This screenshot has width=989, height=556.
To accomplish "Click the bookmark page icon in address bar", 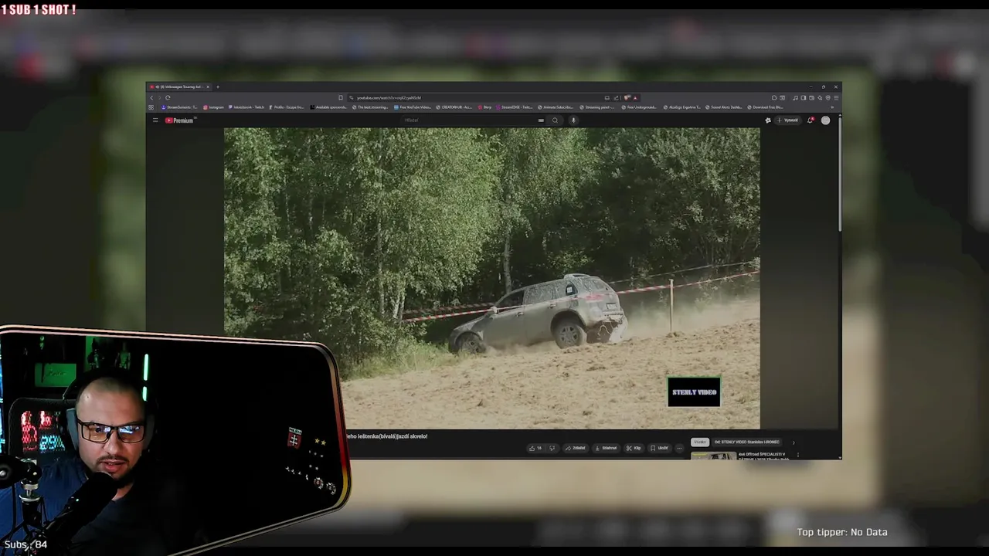I will 341,98.
